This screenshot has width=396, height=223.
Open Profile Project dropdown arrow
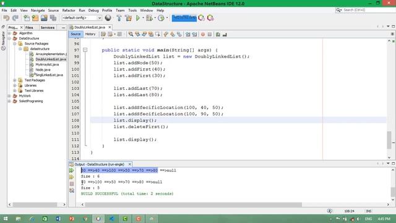click(167, 18)
